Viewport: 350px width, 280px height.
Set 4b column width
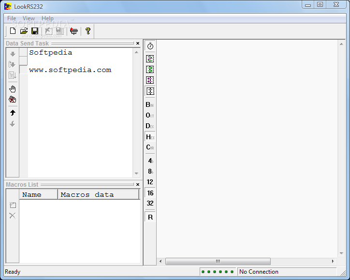tap(150, 161)
